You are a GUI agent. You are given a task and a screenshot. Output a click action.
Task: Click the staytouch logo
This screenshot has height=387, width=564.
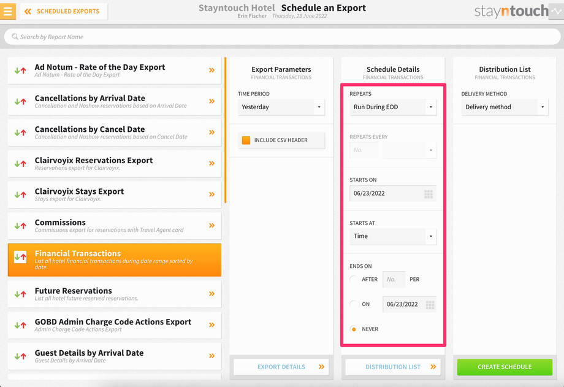click(511, 11)
